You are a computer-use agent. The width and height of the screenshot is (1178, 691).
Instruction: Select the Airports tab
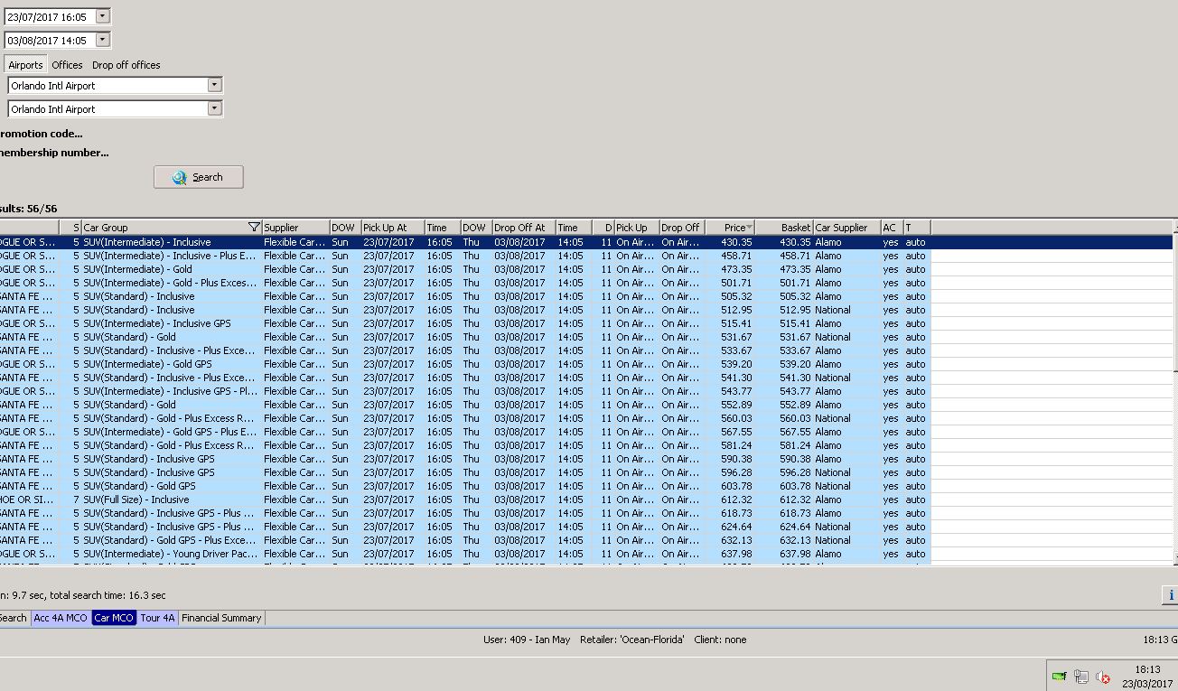point(25,65)
